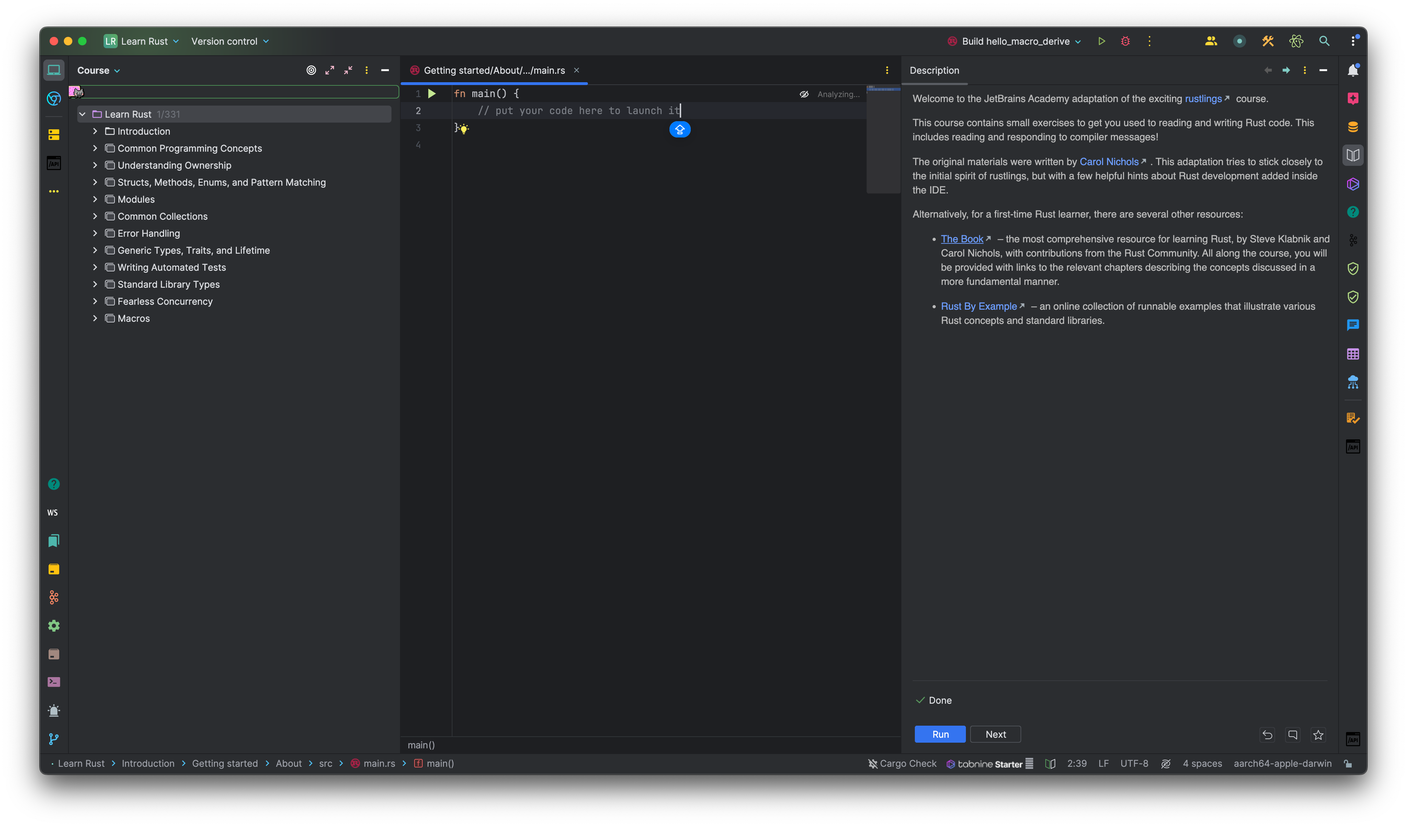The width and height of the screenshot is (1407, 827).
Task: Click gutter run arrow beside fn main
Action: click(x=432, y=94)
